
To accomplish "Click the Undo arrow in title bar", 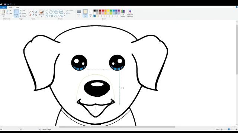I will pos(7,4).
